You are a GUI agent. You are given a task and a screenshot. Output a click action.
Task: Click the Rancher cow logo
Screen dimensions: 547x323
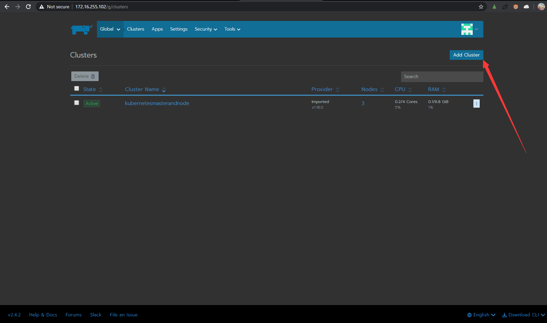click(81, 29)
